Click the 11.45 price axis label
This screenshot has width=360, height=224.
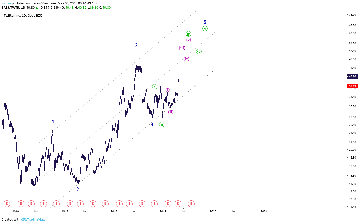(352, 207)
